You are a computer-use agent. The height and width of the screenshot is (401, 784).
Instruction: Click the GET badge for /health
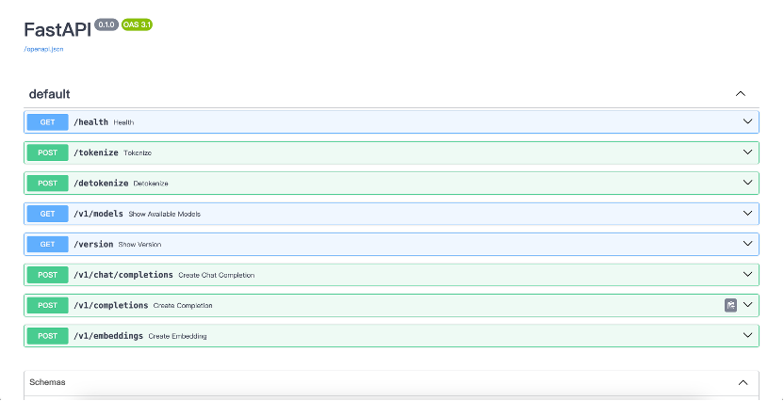point(47,121)
